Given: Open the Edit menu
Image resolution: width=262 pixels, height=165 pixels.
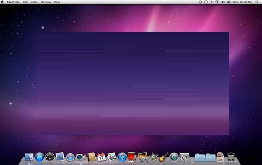Looking at the screenshot, I should point(25,2).
